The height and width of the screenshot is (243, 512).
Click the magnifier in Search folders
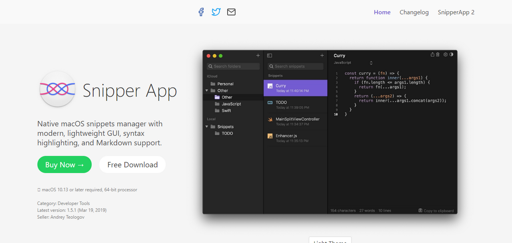(210, 66)
